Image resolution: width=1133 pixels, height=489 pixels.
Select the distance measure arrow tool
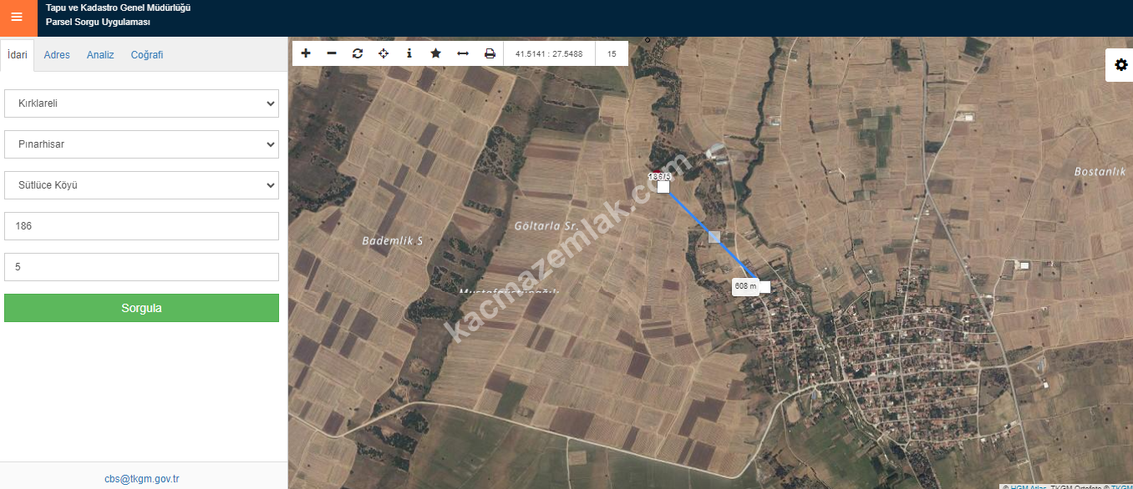coord(462,53)
